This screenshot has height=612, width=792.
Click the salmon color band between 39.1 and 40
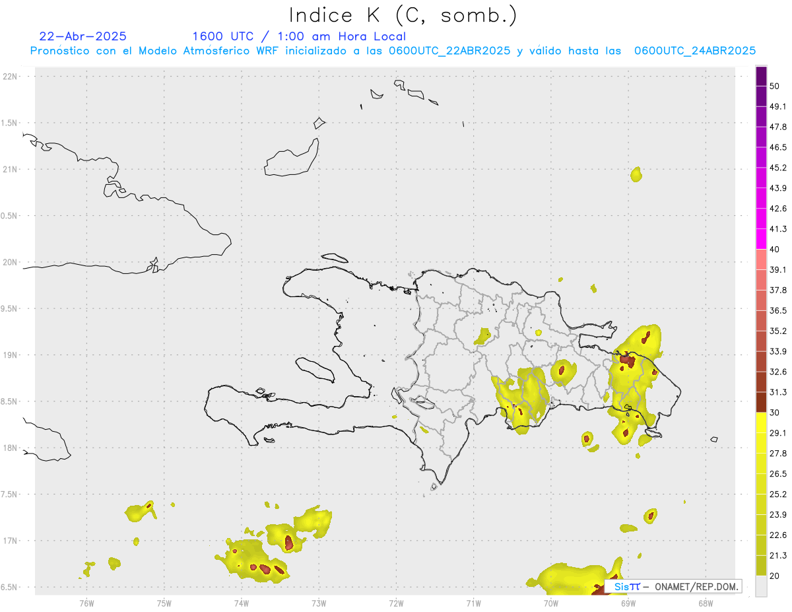(x=761, y=259)
